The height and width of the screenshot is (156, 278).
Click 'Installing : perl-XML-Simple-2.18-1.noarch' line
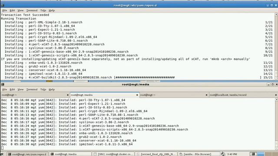43,22
